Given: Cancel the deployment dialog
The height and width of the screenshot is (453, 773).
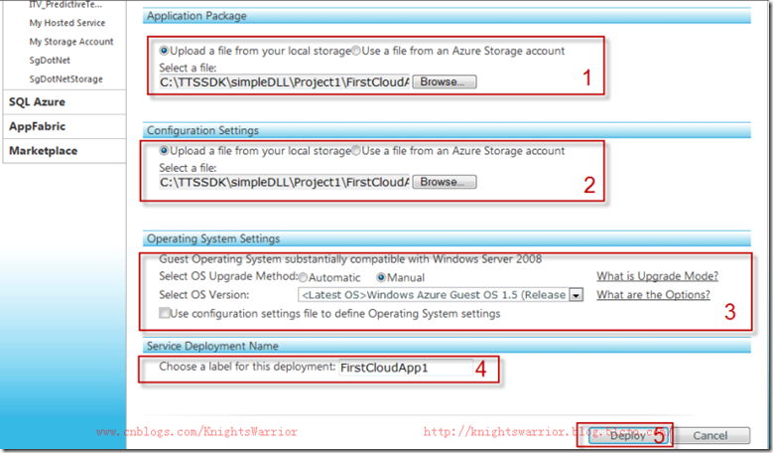Looking at the screenshot, I should [x=709, y=435].
